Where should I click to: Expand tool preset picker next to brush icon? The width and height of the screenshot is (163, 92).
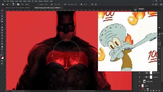click(x=10, y=5)
